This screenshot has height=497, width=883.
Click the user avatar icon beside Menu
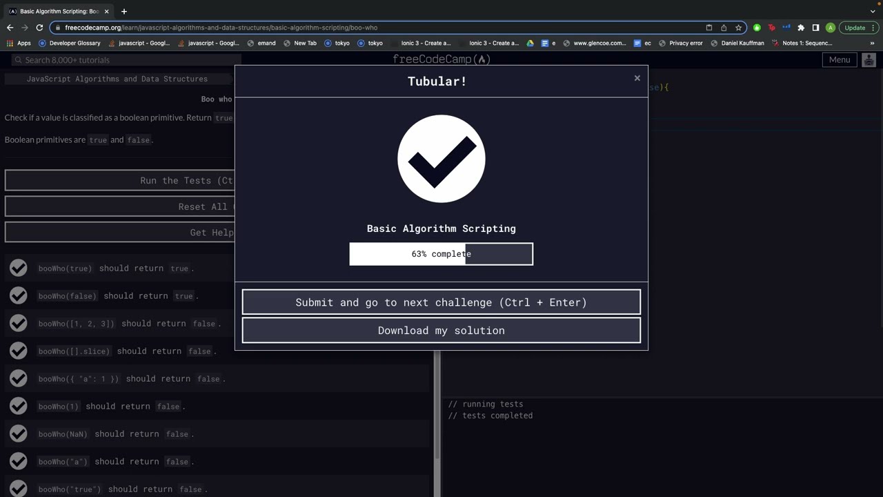[869, 59]
